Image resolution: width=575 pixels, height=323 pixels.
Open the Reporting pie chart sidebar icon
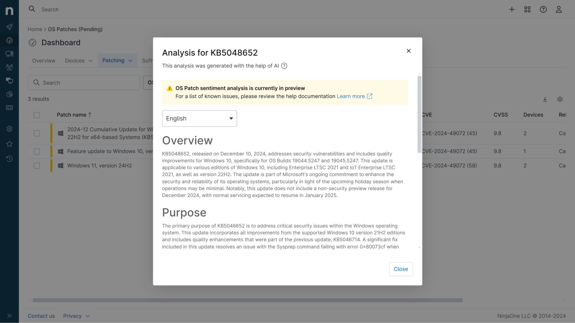click(x=9, y=94)
